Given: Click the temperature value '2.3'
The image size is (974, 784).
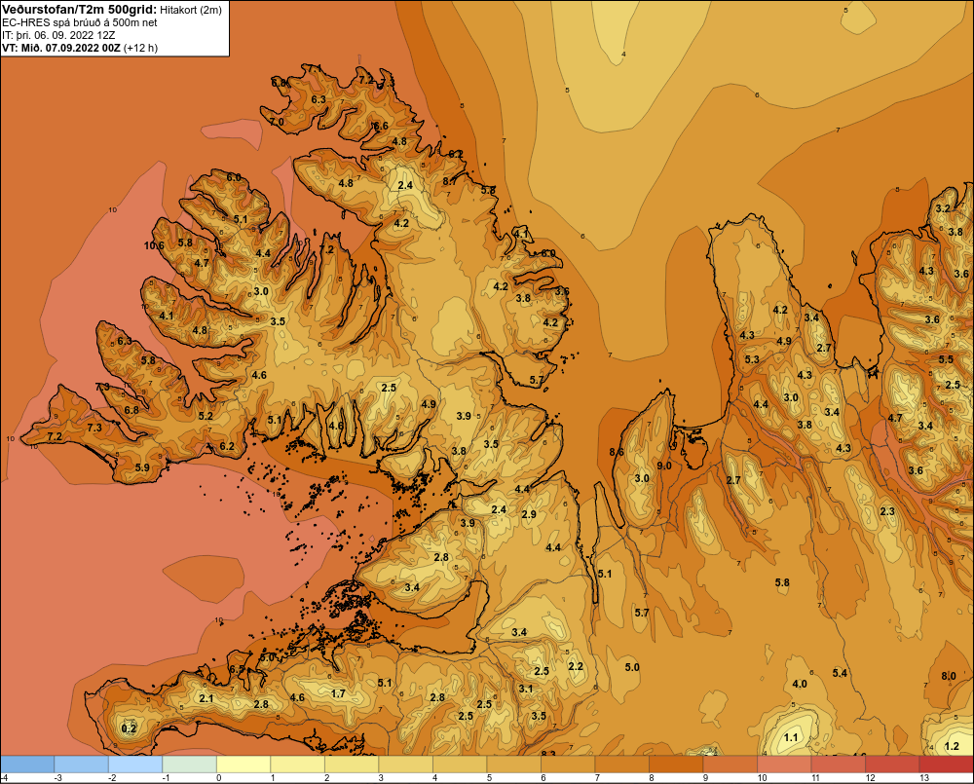Looking at the screenshot, I should tap(887, 511).
